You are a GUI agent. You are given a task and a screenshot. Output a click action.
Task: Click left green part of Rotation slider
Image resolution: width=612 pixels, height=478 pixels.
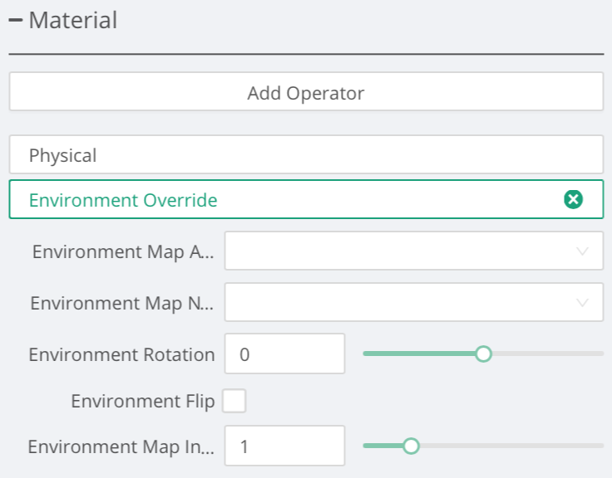[x=399, y=354]
